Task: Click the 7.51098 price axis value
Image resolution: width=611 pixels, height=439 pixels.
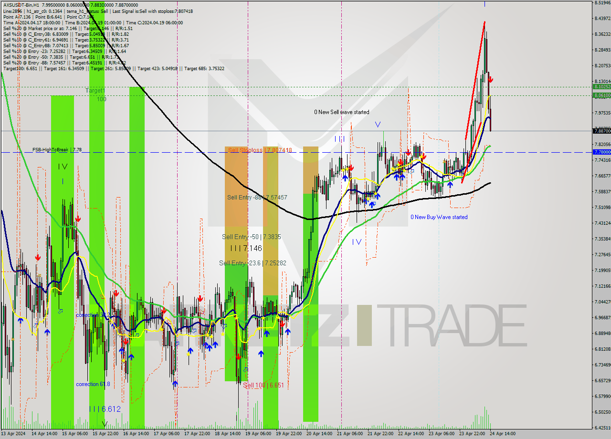Action: click(x=602, y=207)
